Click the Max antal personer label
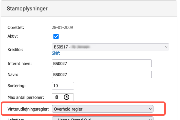Image resolution: width=180 pixels, height=120 pixels. coord(26,98)
